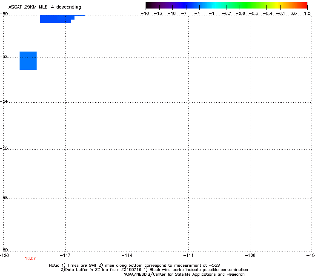Click the 'Times are GMT' note line
The height and width of the screenshot is (277, 315).
(x=135, y=265)
